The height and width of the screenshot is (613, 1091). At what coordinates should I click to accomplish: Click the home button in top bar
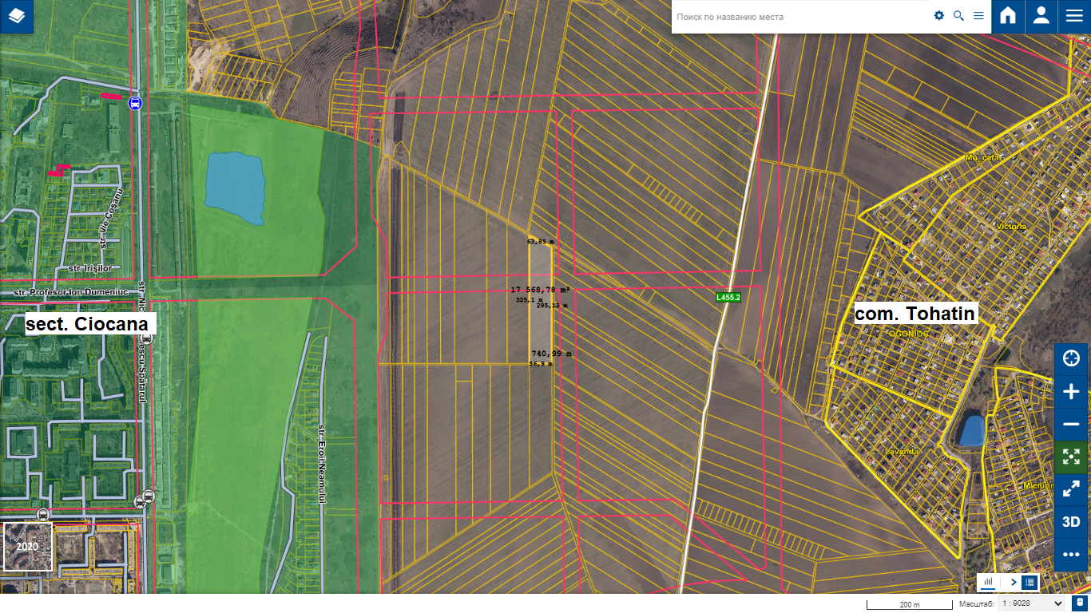click(x=1008, y=16)
